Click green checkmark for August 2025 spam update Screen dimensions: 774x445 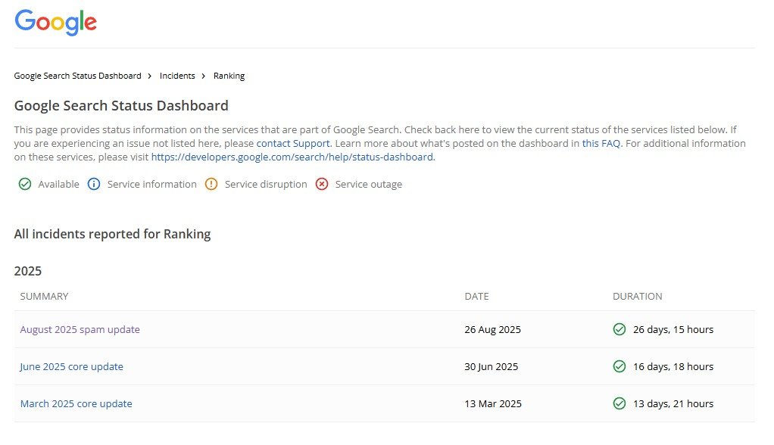620,329
